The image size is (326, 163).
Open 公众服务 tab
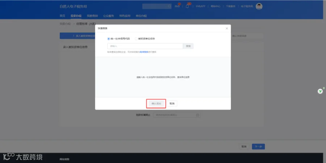109,16
